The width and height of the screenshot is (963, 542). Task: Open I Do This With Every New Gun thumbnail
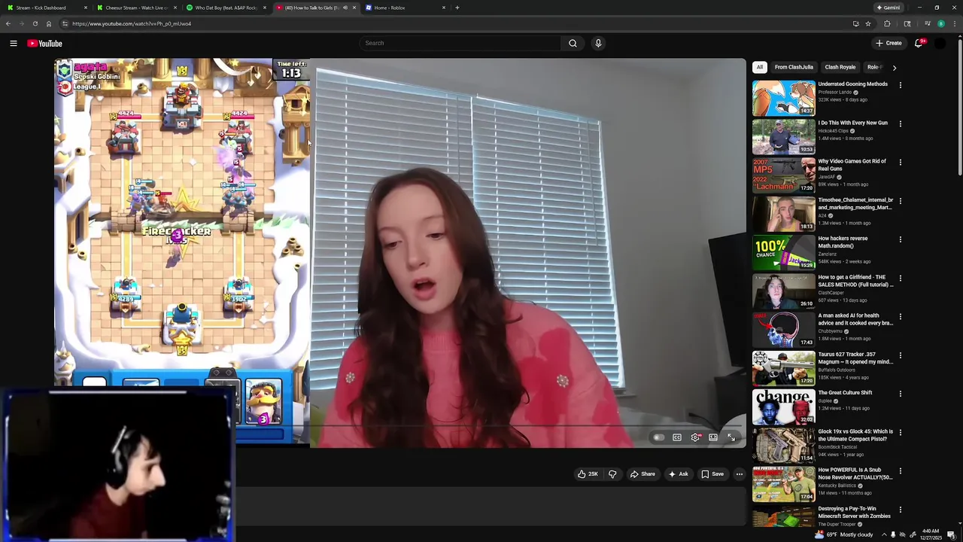(x=783, y=136)
